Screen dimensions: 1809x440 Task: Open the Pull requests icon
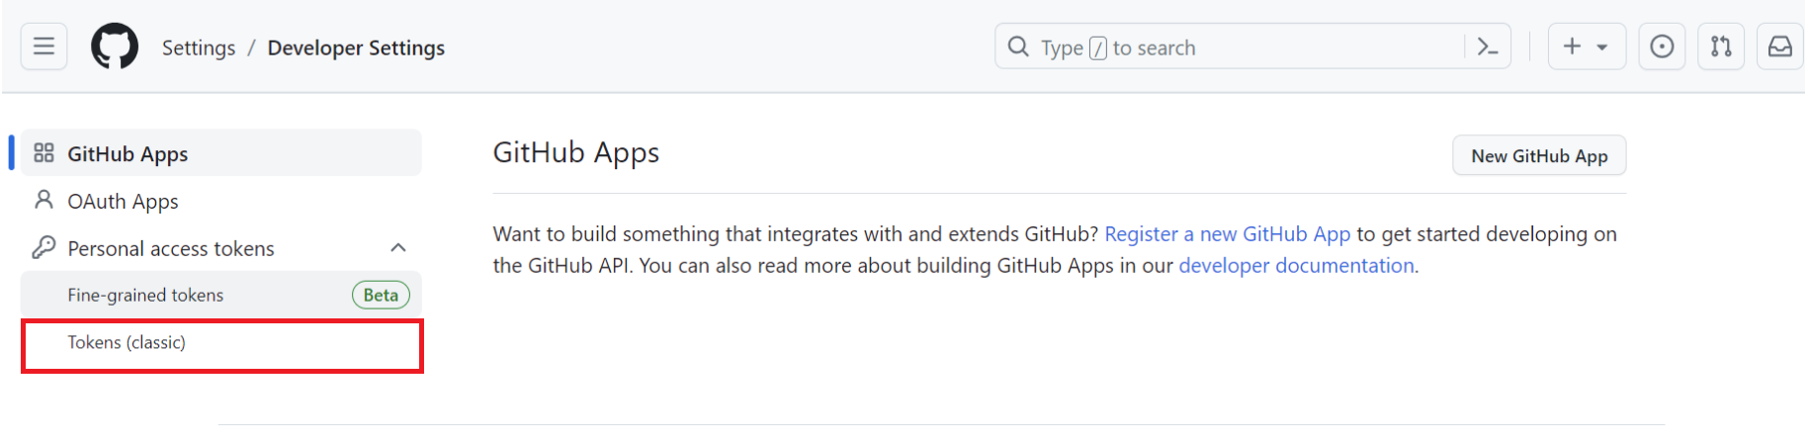pyautogui.click(x=1721, y=46)
